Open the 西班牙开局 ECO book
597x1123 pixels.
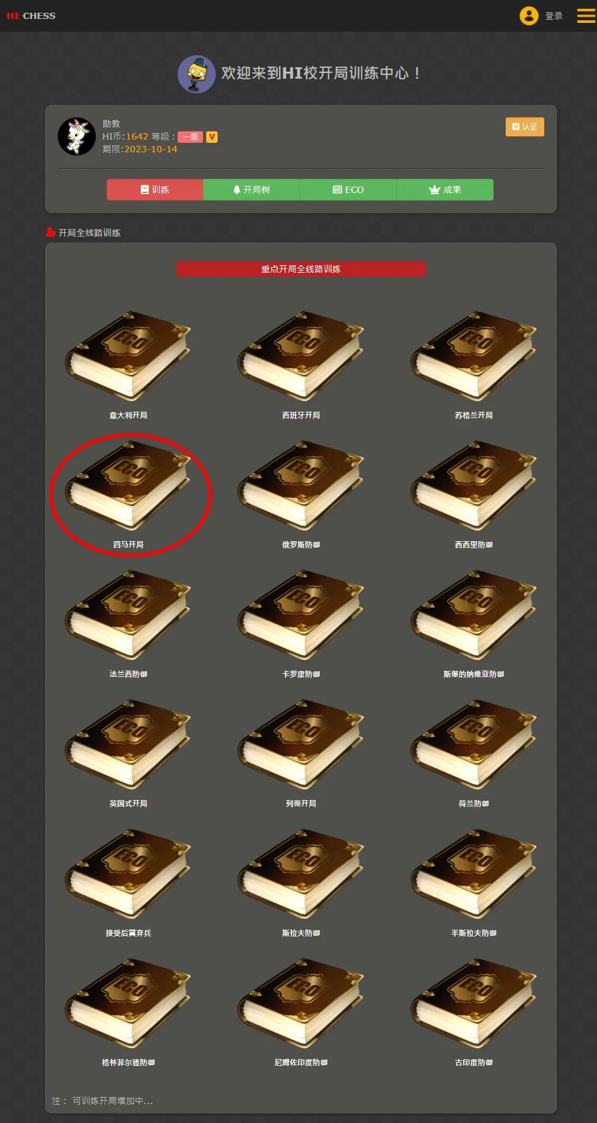(301, 355)
